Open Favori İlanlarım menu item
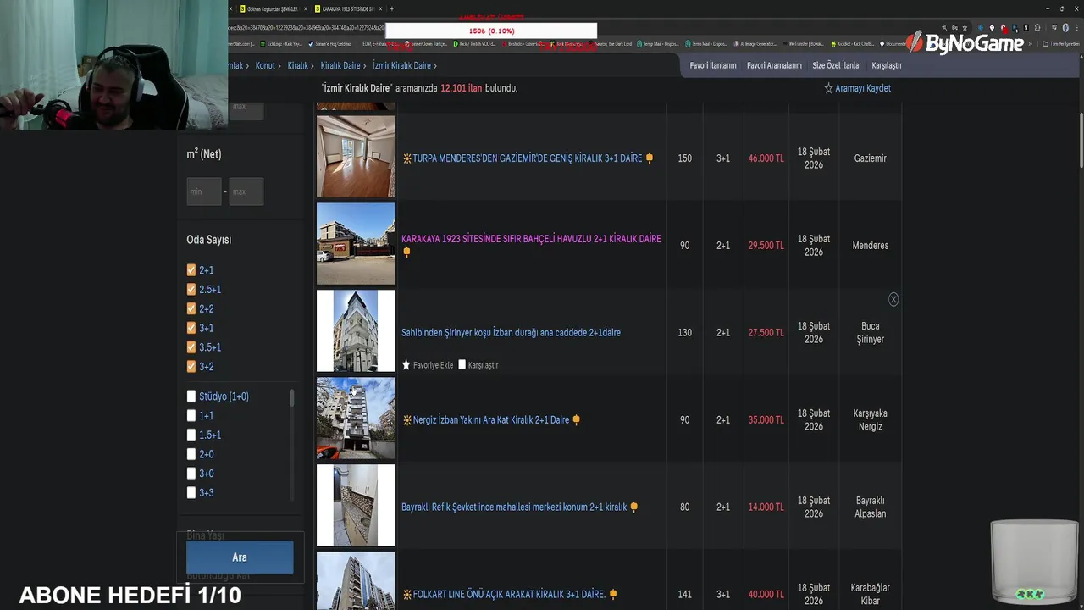1084x610 pixels. (x=713, y=65)
